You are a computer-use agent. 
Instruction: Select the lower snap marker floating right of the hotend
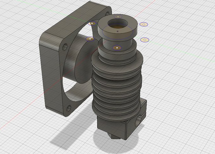145,40
